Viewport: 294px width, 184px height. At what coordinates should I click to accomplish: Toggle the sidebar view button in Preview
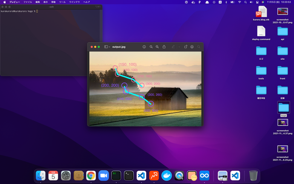pos(106,47)
